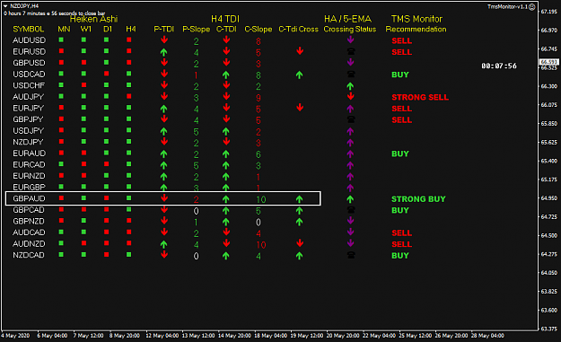
Task: Click BUY recommendation for USDCAD
Action: click(x=400, y=75)
